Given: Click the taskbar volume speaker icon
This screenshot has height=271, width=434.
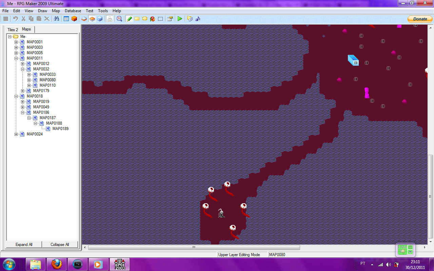Looking at the screenshot, I should (389, 264).
